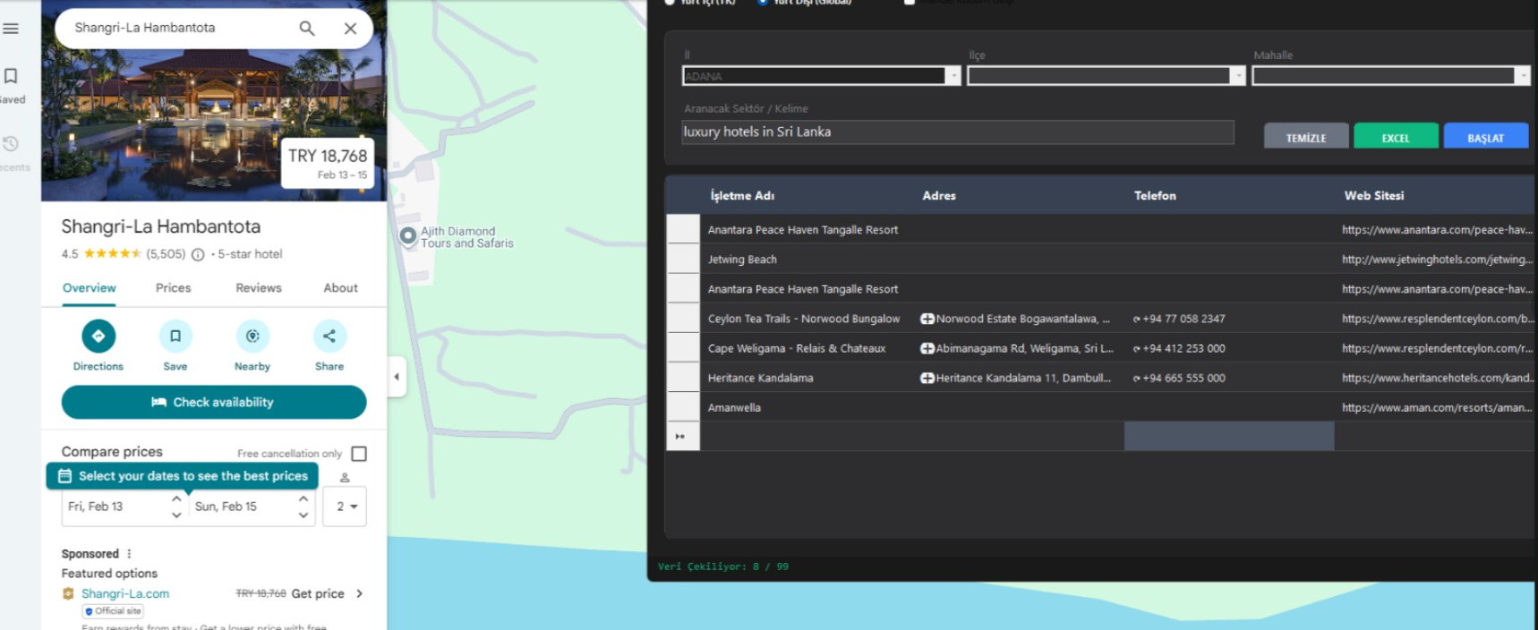
Task: Click the Share icon
Action: pyautogui.click(x=329, y=336)
